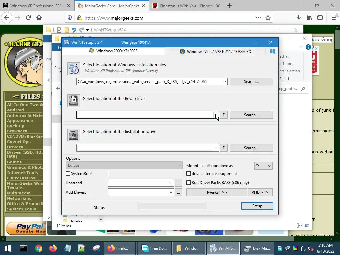Click the F button for Boot drive

[x=224, y=115]
